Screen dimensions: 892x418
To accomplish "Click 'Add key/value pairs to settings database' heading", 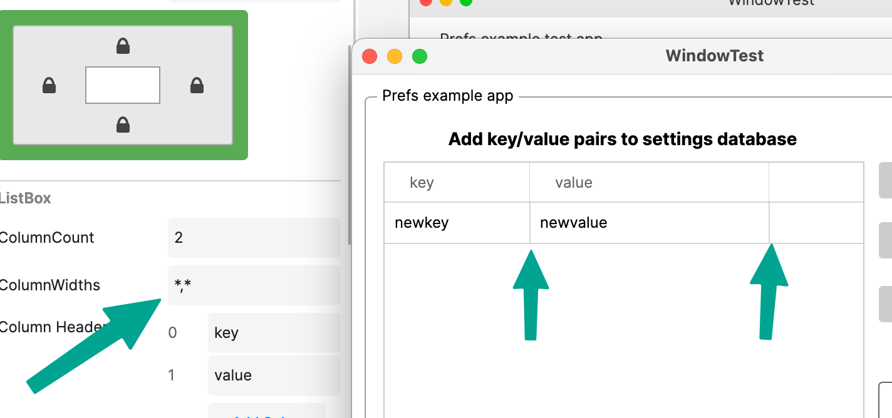I will pyautogui.click(x=623, y=139).
